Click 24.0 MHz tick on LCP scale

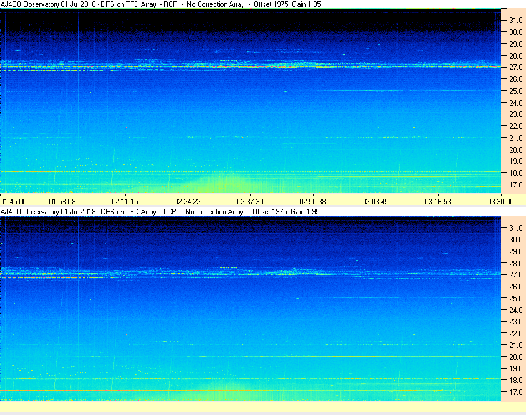515,310
